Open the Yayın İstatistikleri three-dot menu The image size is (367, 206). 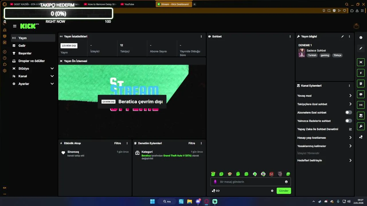pyautogui.click(x=201, y=36)
